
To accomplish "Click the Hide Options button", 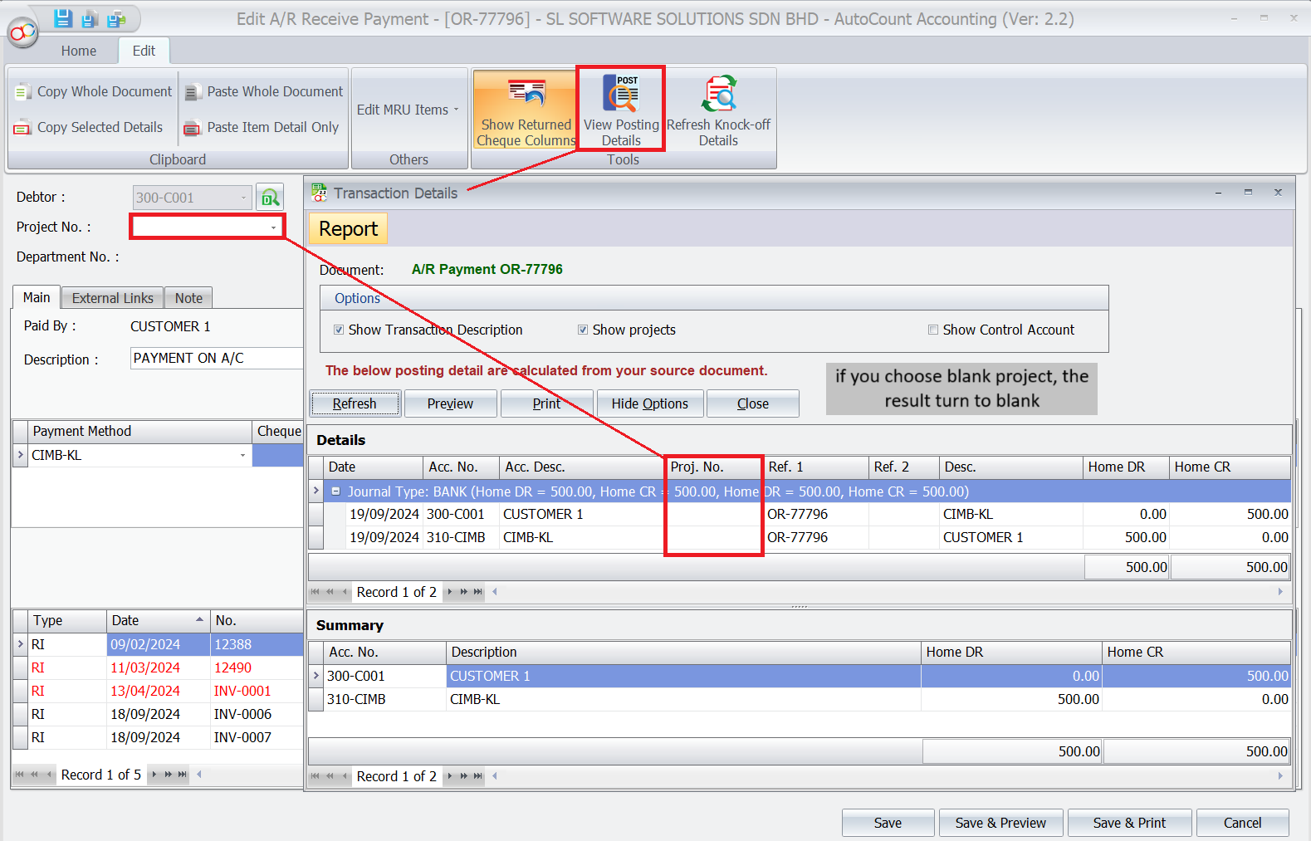I will point(649,403).
